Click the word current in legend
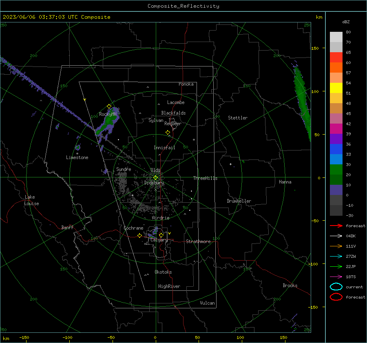The width and height of the screenshot is (367, 343). [354, 287]
